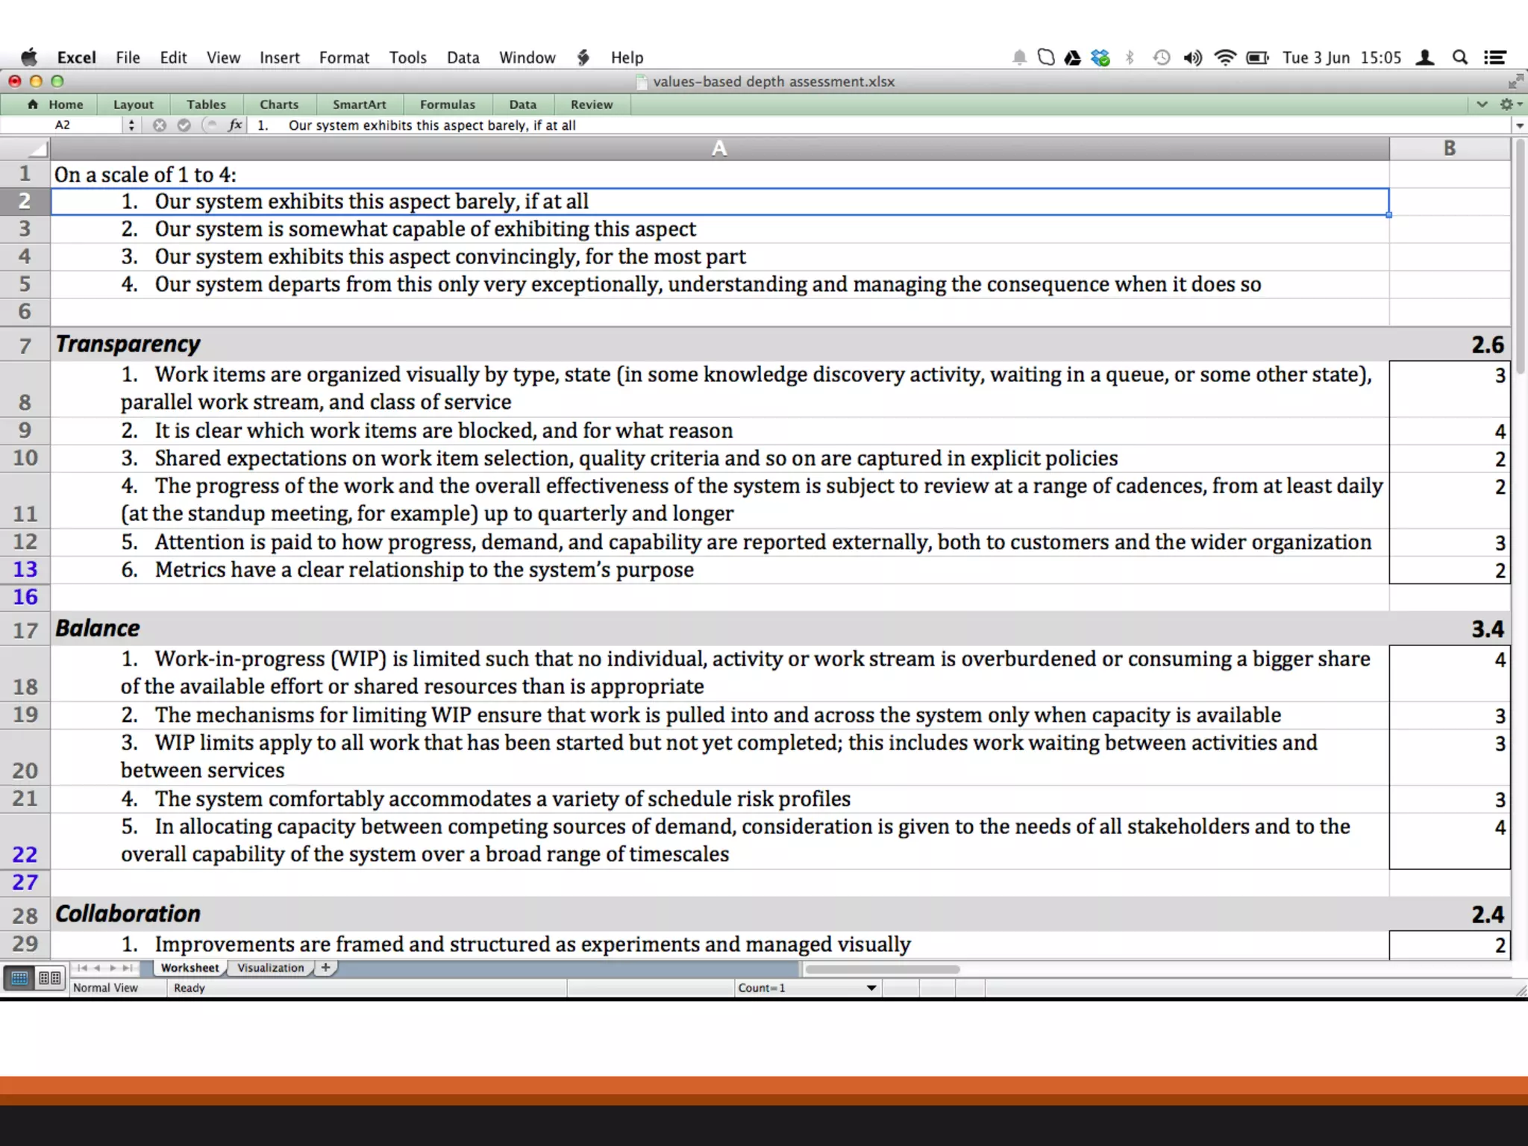Open ribbon settings gear icon
The image size is (1528, 1146).
click(x=1507, y=104)
